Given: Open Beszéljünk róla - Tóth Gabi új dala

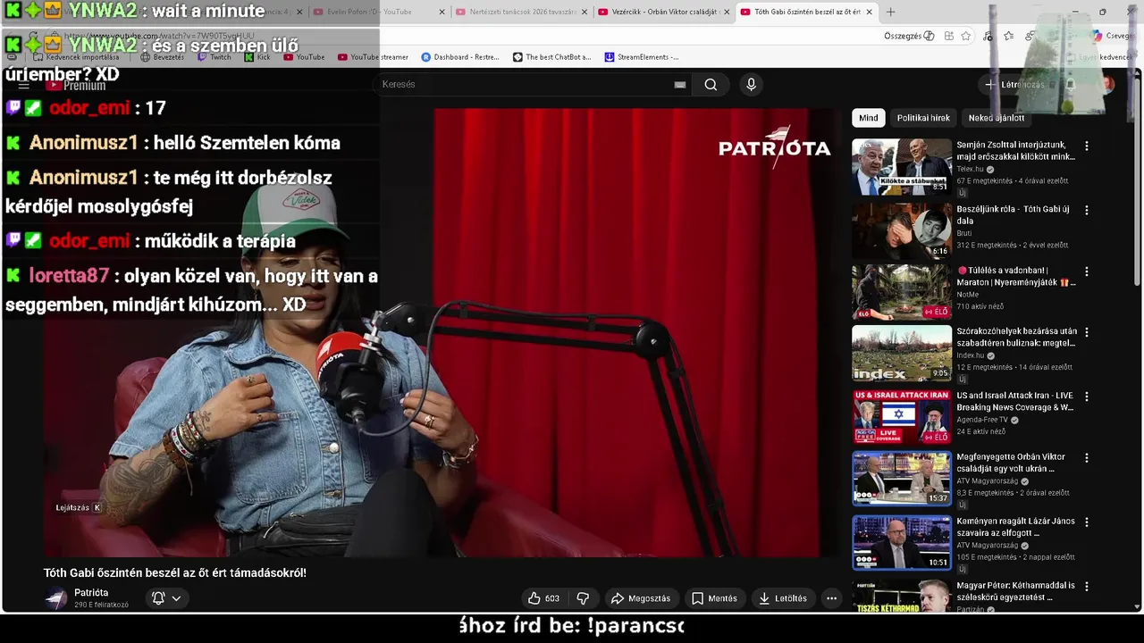Looking at the screenshot, I should [1013, 215].
